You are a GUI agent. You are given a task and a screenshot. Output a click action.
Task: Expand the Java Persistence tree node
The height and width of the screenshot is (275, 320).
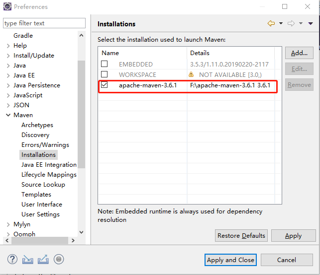(x=8, y=85)
